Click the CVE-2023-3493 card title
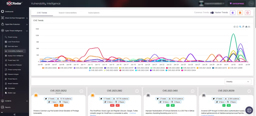256x116 pixels. coord(170,91)
